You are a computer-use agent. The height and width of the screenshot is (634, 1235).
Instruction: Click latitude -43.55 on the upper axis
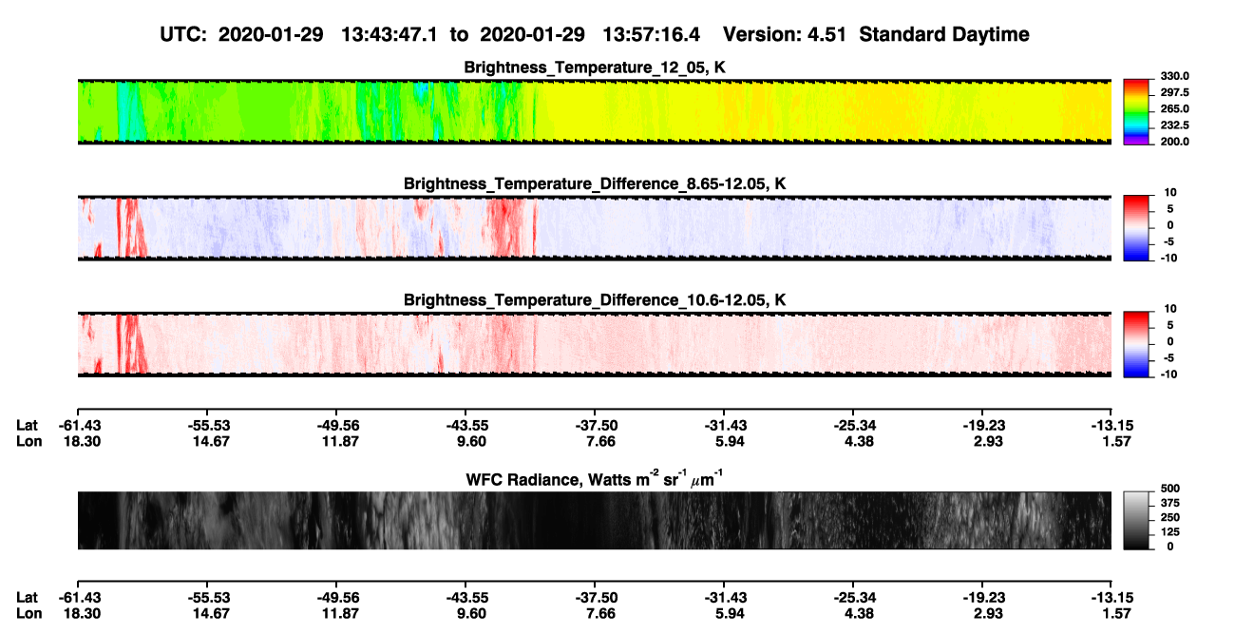coord(466,425)
